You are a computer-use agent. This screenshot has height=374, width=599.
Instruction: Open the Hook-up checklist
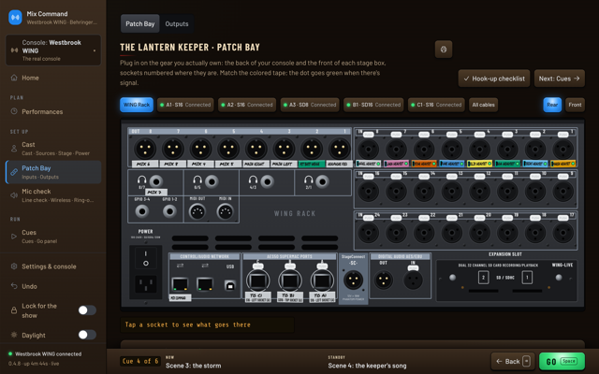point(494,79)
